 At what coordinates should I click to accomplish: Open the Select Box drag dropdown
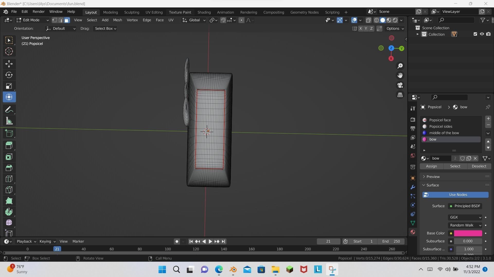click(x=105, y=28)
